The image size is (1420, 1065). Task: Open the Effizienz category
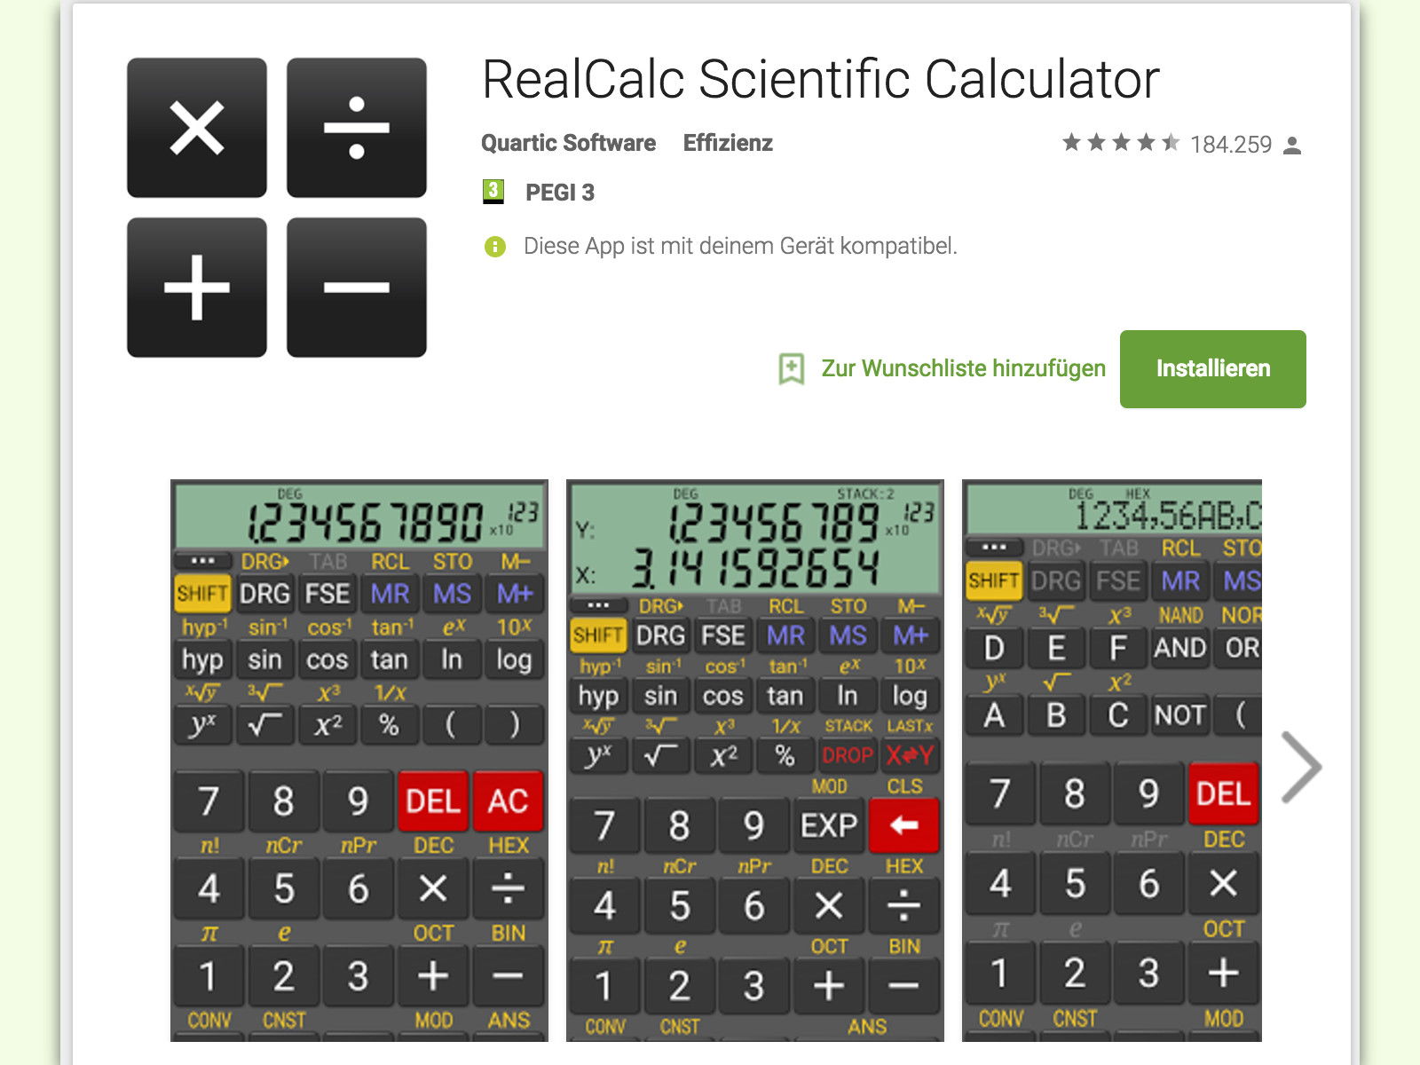click(x=728, y=143)
